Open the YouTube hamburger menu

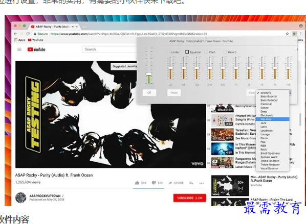[19, 49]
